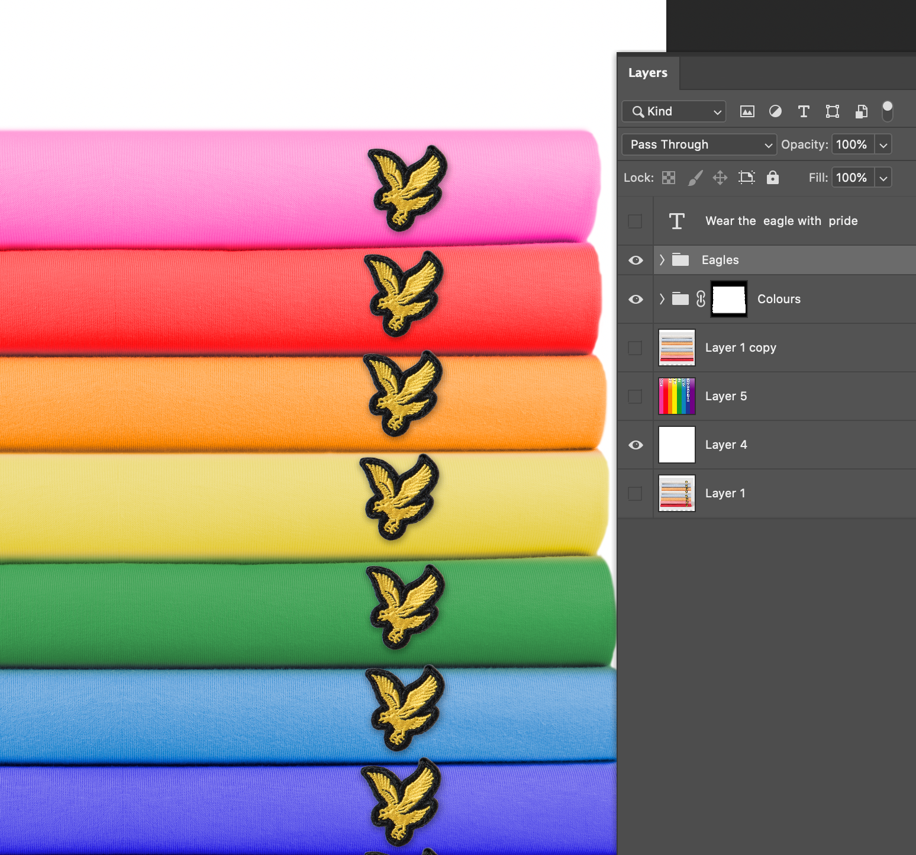Show Layer 5
This screenshot has width=916, height=855.
[x=635, y=396]
